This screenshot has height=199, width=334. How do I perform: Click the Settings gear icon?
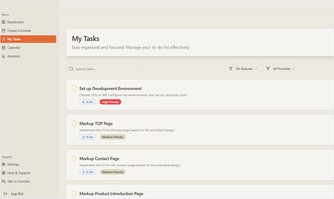[4, 164]
